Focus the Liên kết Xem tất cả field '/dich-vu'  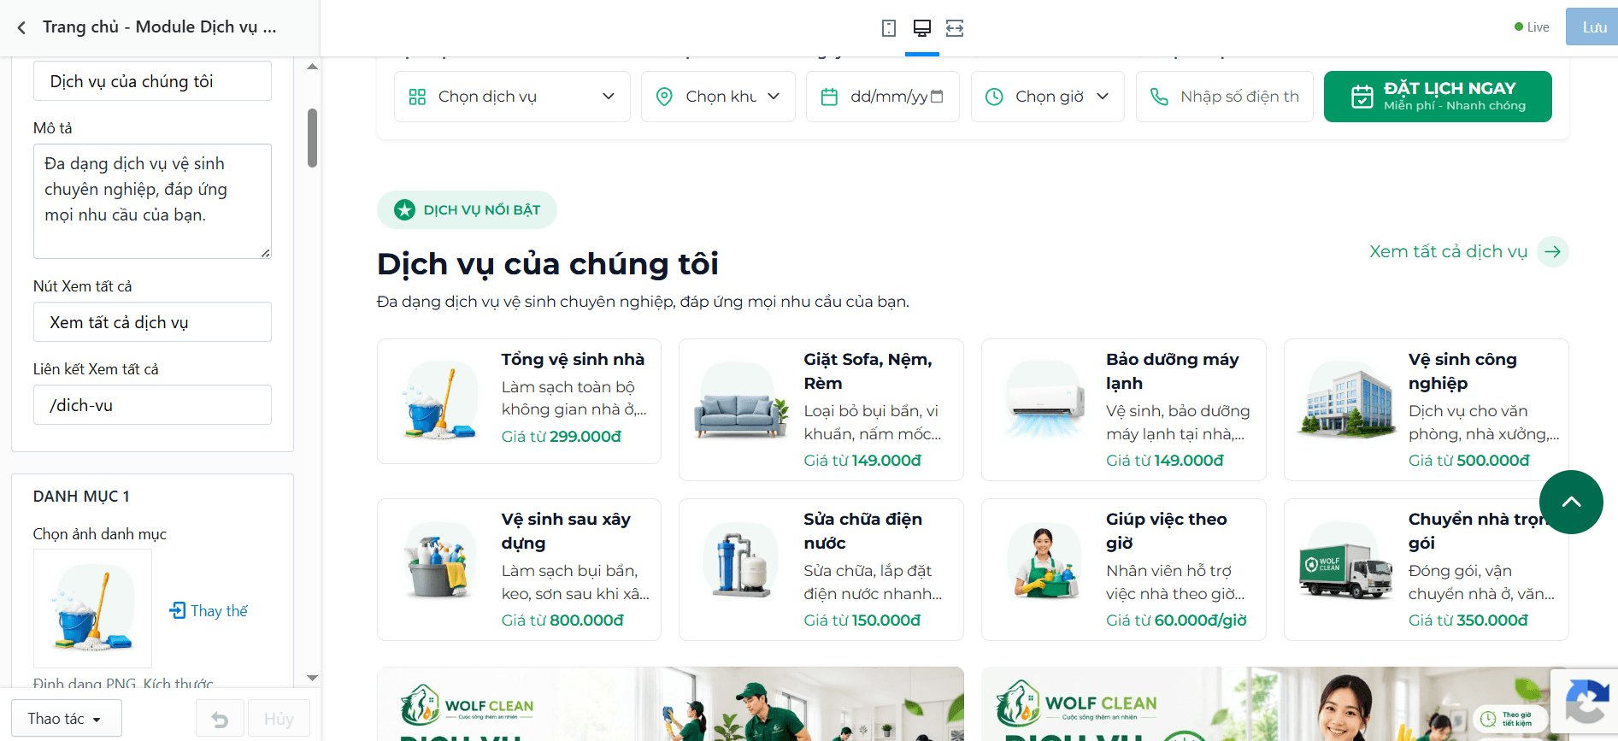[x=152, y=405]
